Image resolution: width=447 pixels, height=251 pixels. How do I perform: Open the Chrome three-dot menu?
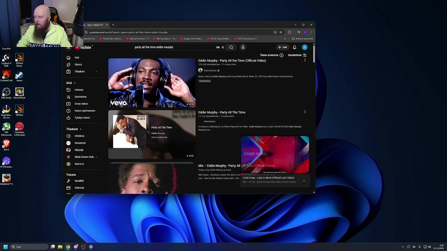(311, 32)
